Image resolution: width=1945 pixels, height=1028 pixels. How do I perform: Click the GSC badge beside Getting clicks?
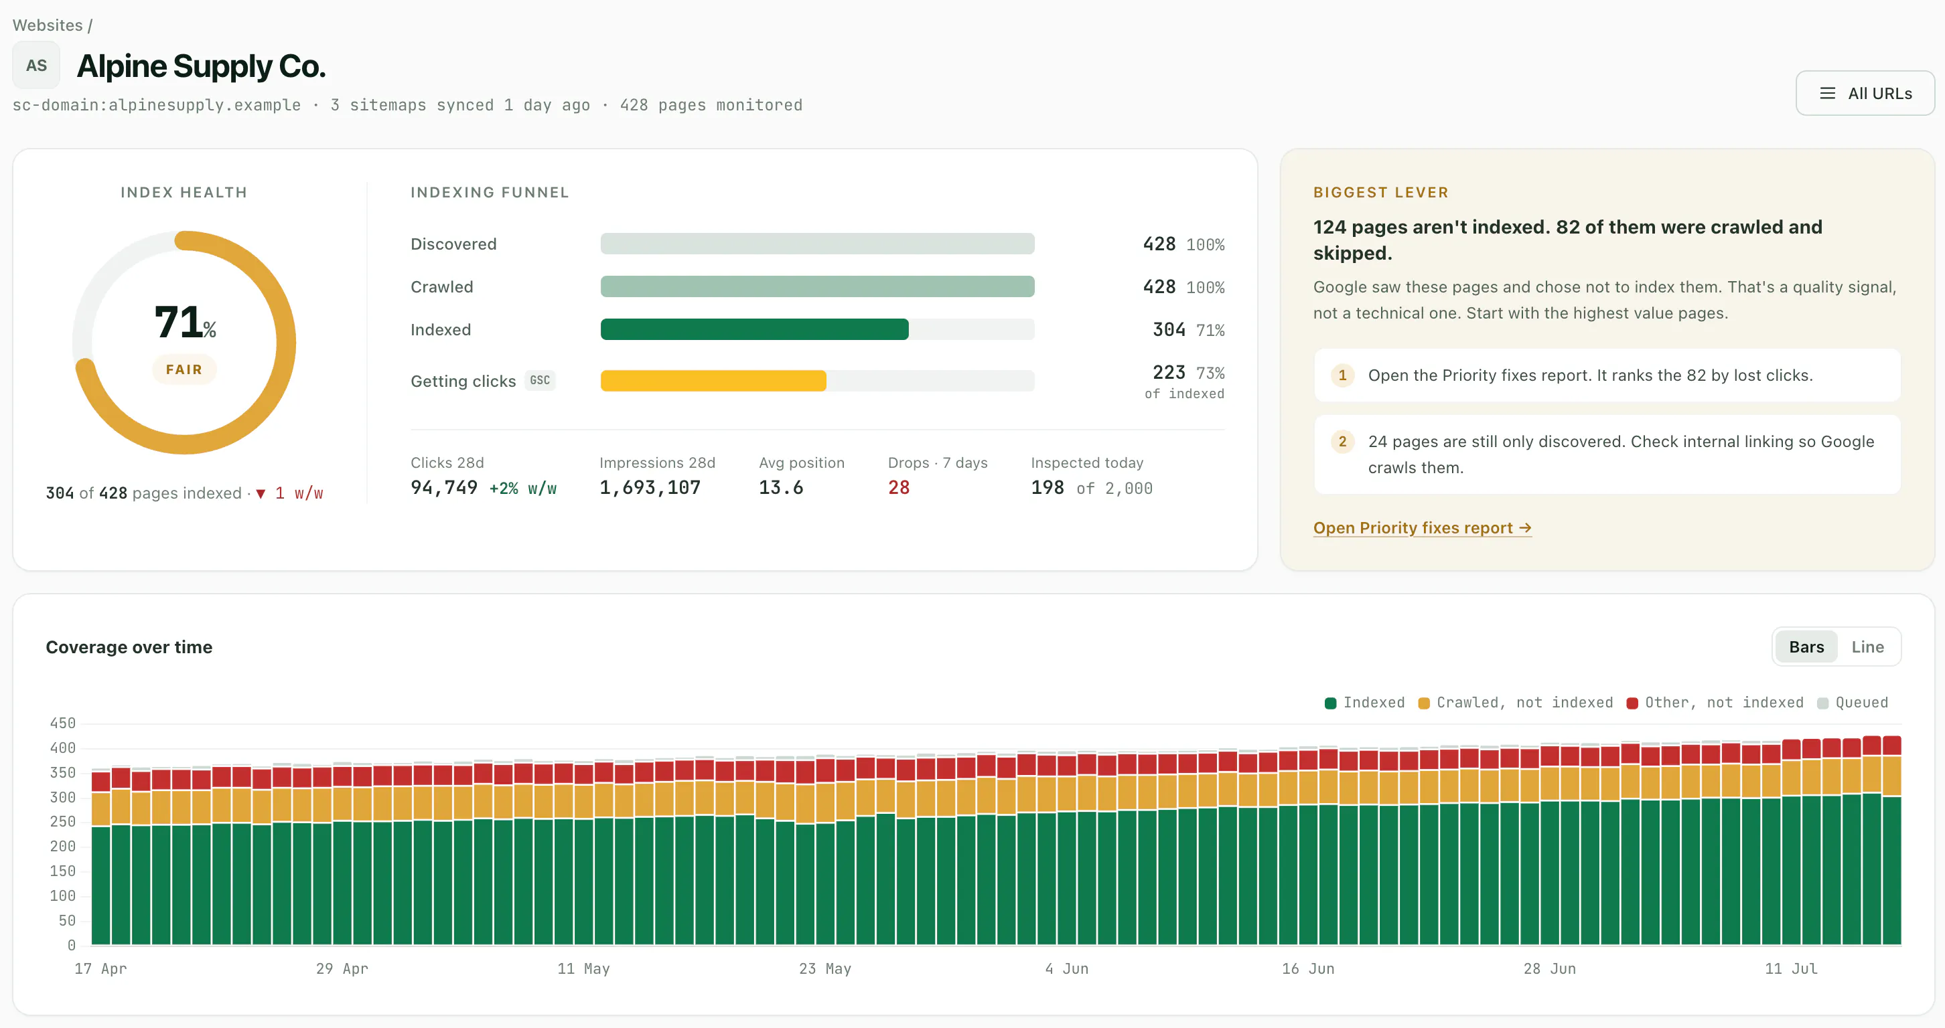coord(540,380)
